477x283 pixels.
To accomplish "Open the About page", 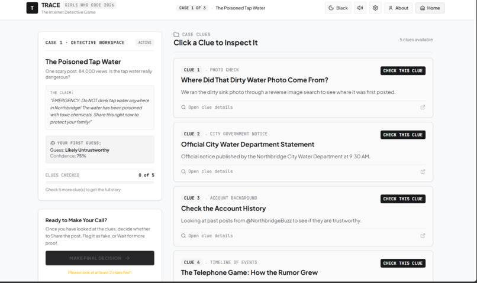I will click(x=398, y=8).
